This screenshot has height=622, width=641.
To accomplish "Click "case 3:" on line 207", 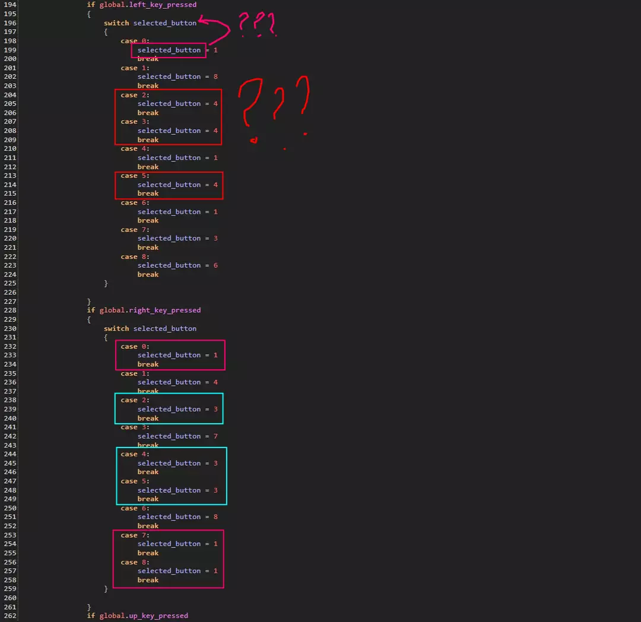I will (x=135, y=122).
